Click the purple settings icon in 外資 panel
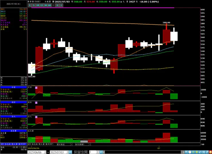 [36, 88]
